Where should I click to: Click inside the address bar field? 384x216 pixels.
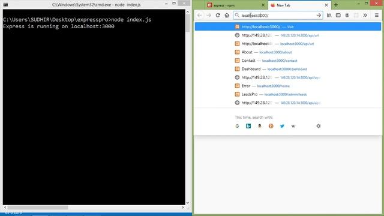point(278,15)
